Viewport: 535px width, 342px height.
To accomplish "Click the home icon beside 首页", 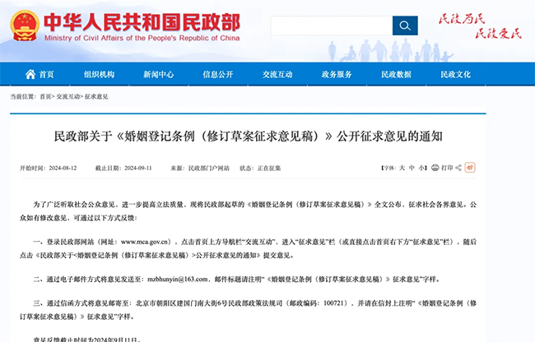I will click(30, 74).
